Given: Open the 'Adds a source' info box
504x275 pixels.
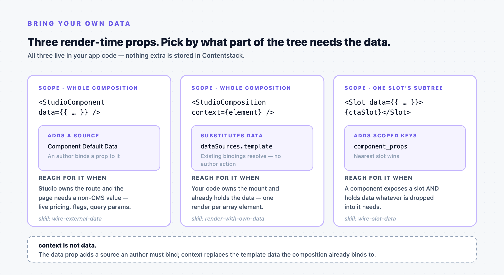Looking at the screenshot, I should [99, 148].
